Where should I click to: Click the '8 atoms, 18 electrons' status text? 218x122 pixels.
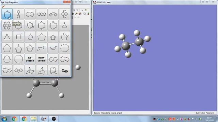108,113
